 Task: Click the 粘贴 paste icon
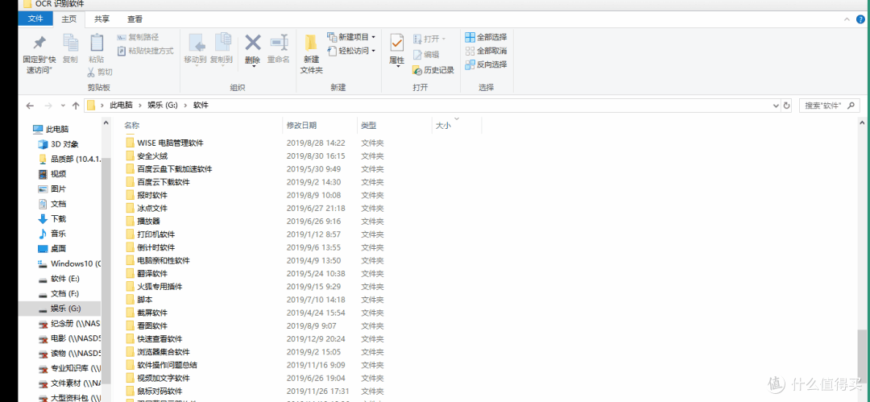point(97,43)
